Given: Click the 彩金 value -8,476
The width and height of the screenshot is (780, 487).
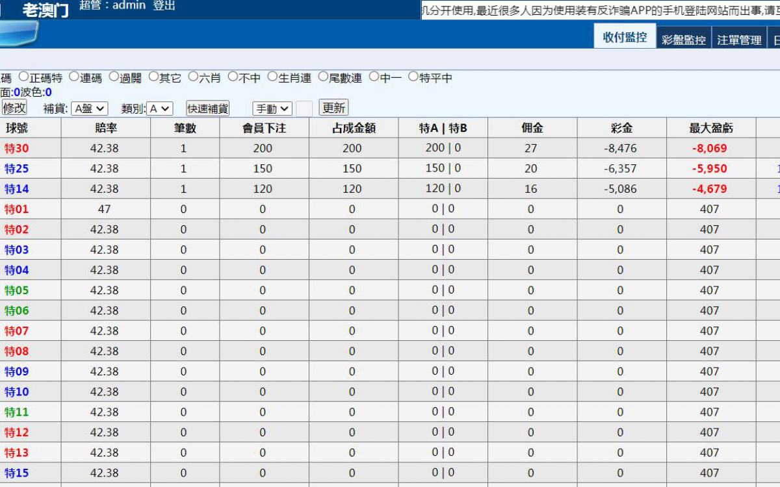Looking at the screenshot, I should pos(620,148).
